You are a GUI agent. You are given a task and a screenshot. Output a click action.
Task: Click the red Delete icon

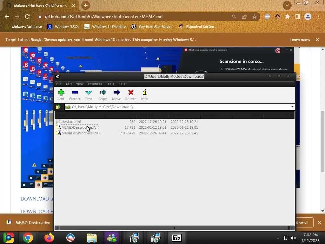click(130, 95)
